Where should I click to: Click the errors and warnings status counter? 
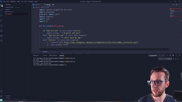point(17,100)
